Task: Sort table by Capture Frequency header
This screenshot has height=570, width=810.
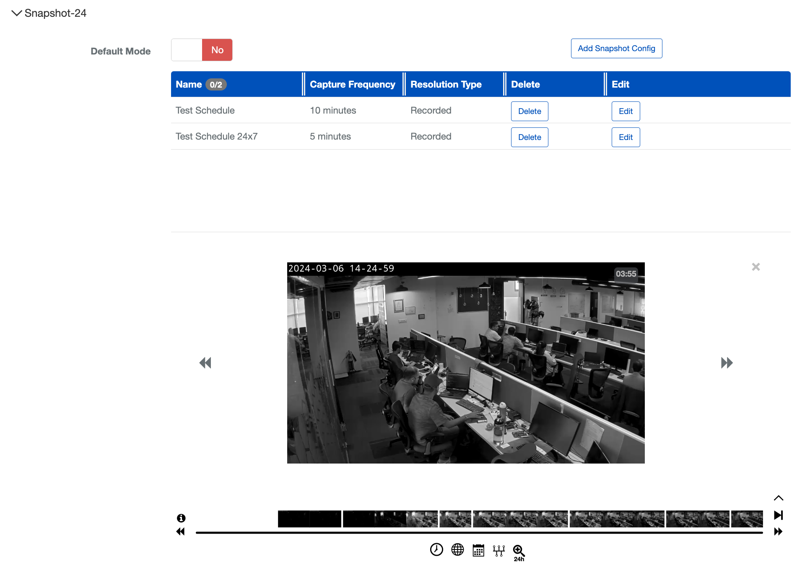Action: [352, 84]
